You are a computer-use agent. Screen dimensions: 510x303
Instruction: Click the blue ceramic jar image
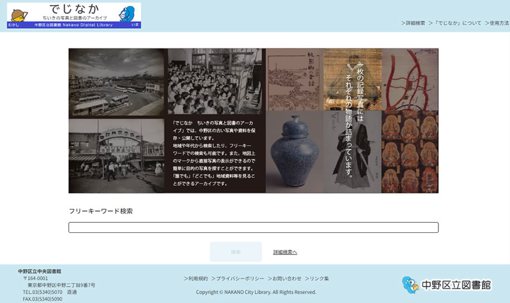point(295,151)
